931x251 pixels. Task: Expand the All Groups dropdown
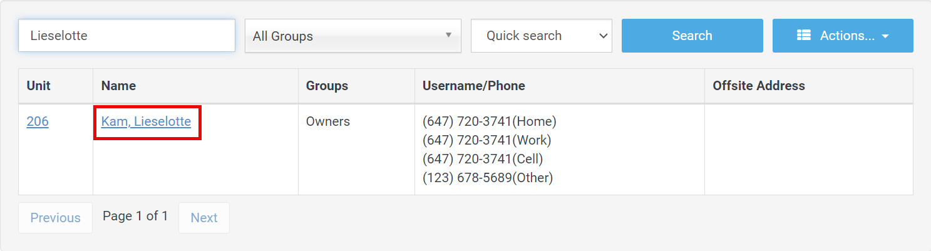[x=353, y=36]
